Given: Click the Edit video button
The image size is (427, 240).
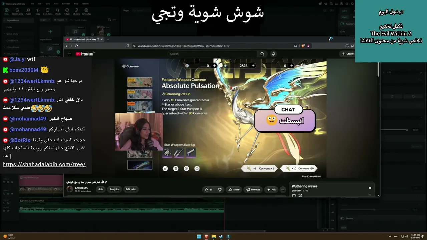Looking at the screenshot, I should pyautogui.click(x=131, y=189).
